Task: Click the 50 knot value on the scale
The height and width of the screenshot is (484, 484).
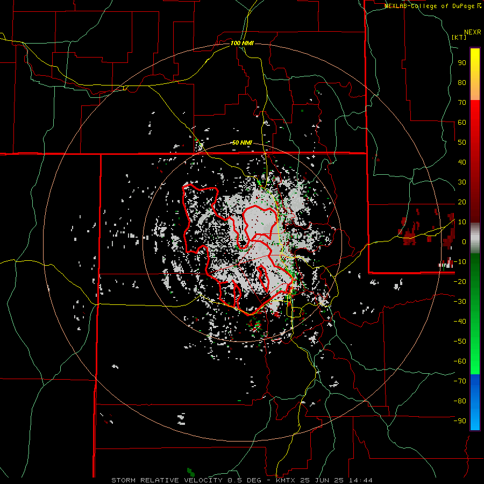Action: (462, 143)
